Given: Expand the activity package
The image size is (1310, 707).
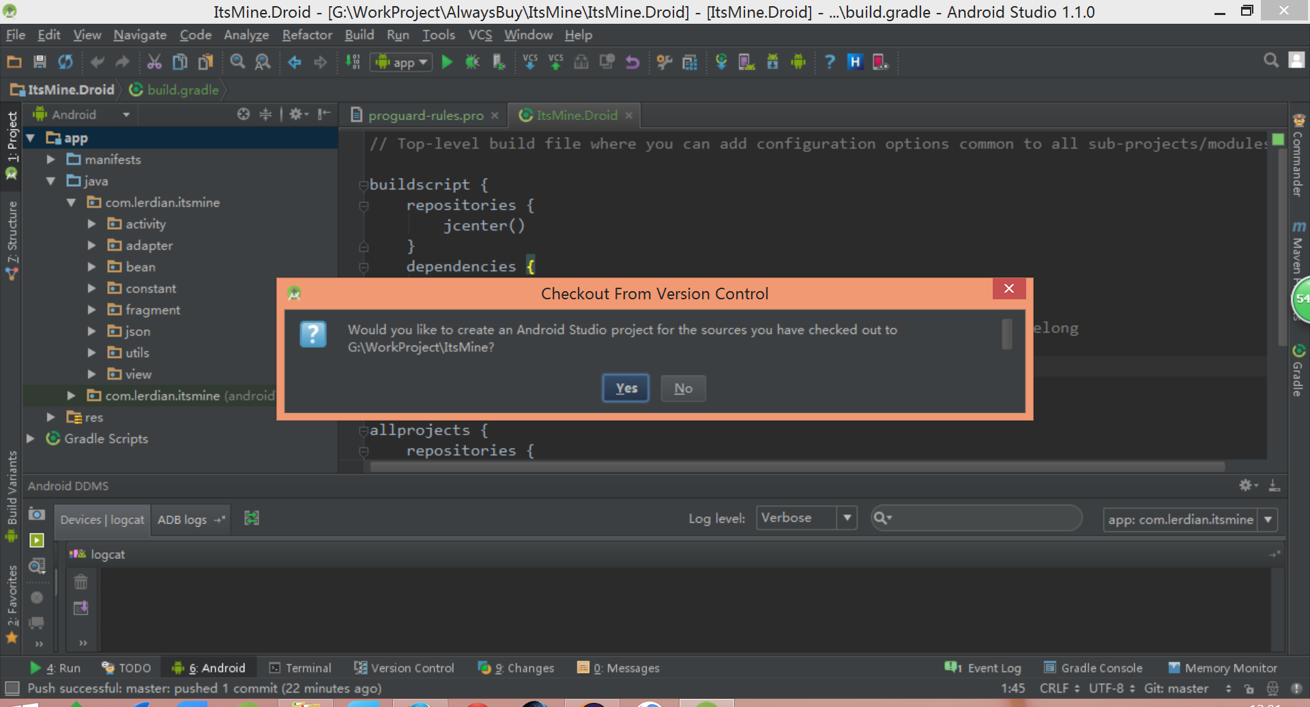Looking at the screenshot, I should (91, 224).
